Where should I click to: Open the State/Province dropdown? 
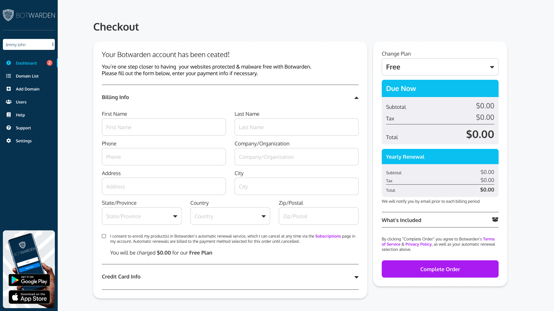pyautogui.click(x=142, y=216)
